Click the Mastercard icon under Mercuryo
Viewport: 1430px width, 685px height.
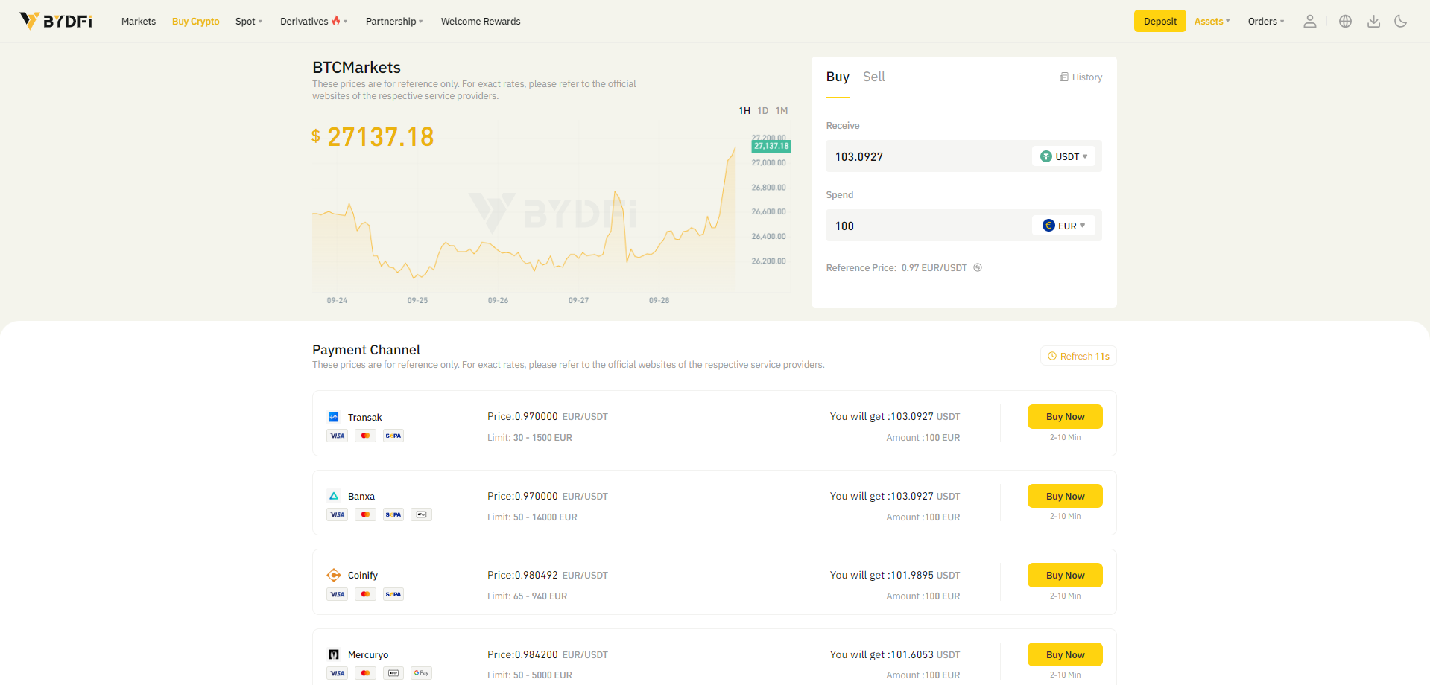pos(365,673)
